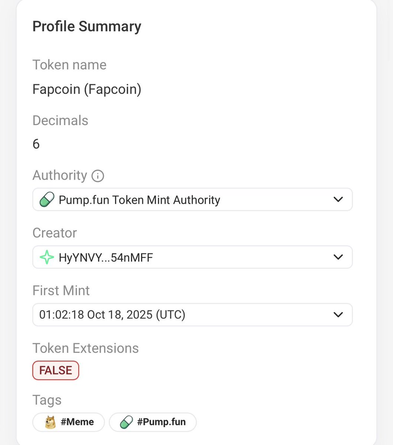Open the #Pump.fun tag

[161, 422]
